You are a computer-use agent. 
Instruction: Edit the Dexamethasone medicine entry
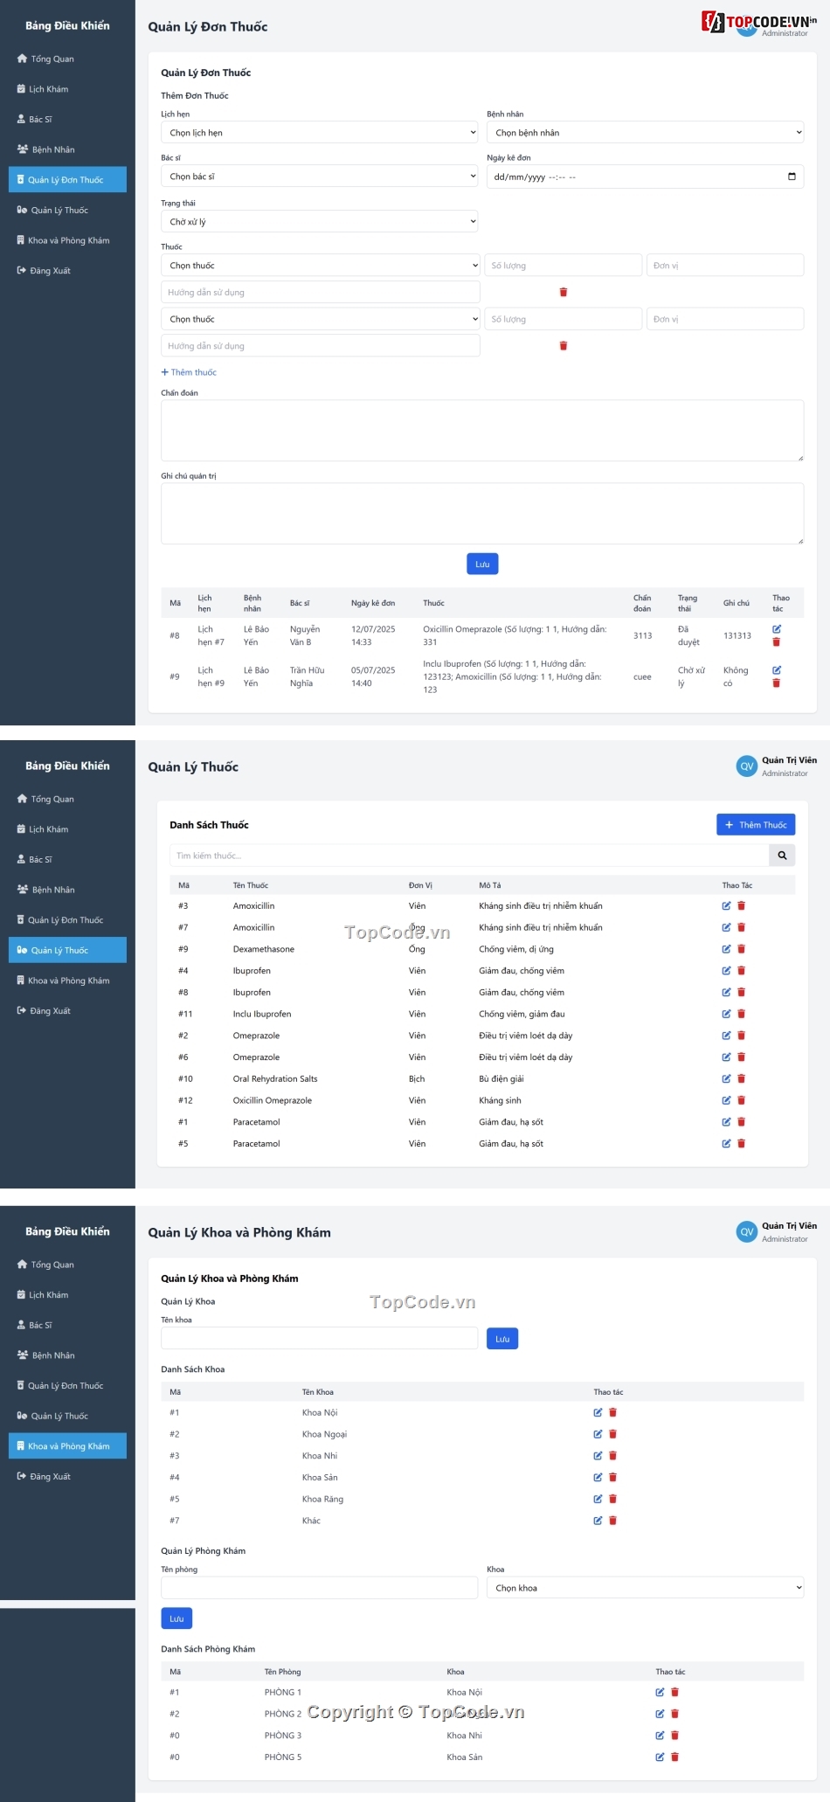click(726, 949)
